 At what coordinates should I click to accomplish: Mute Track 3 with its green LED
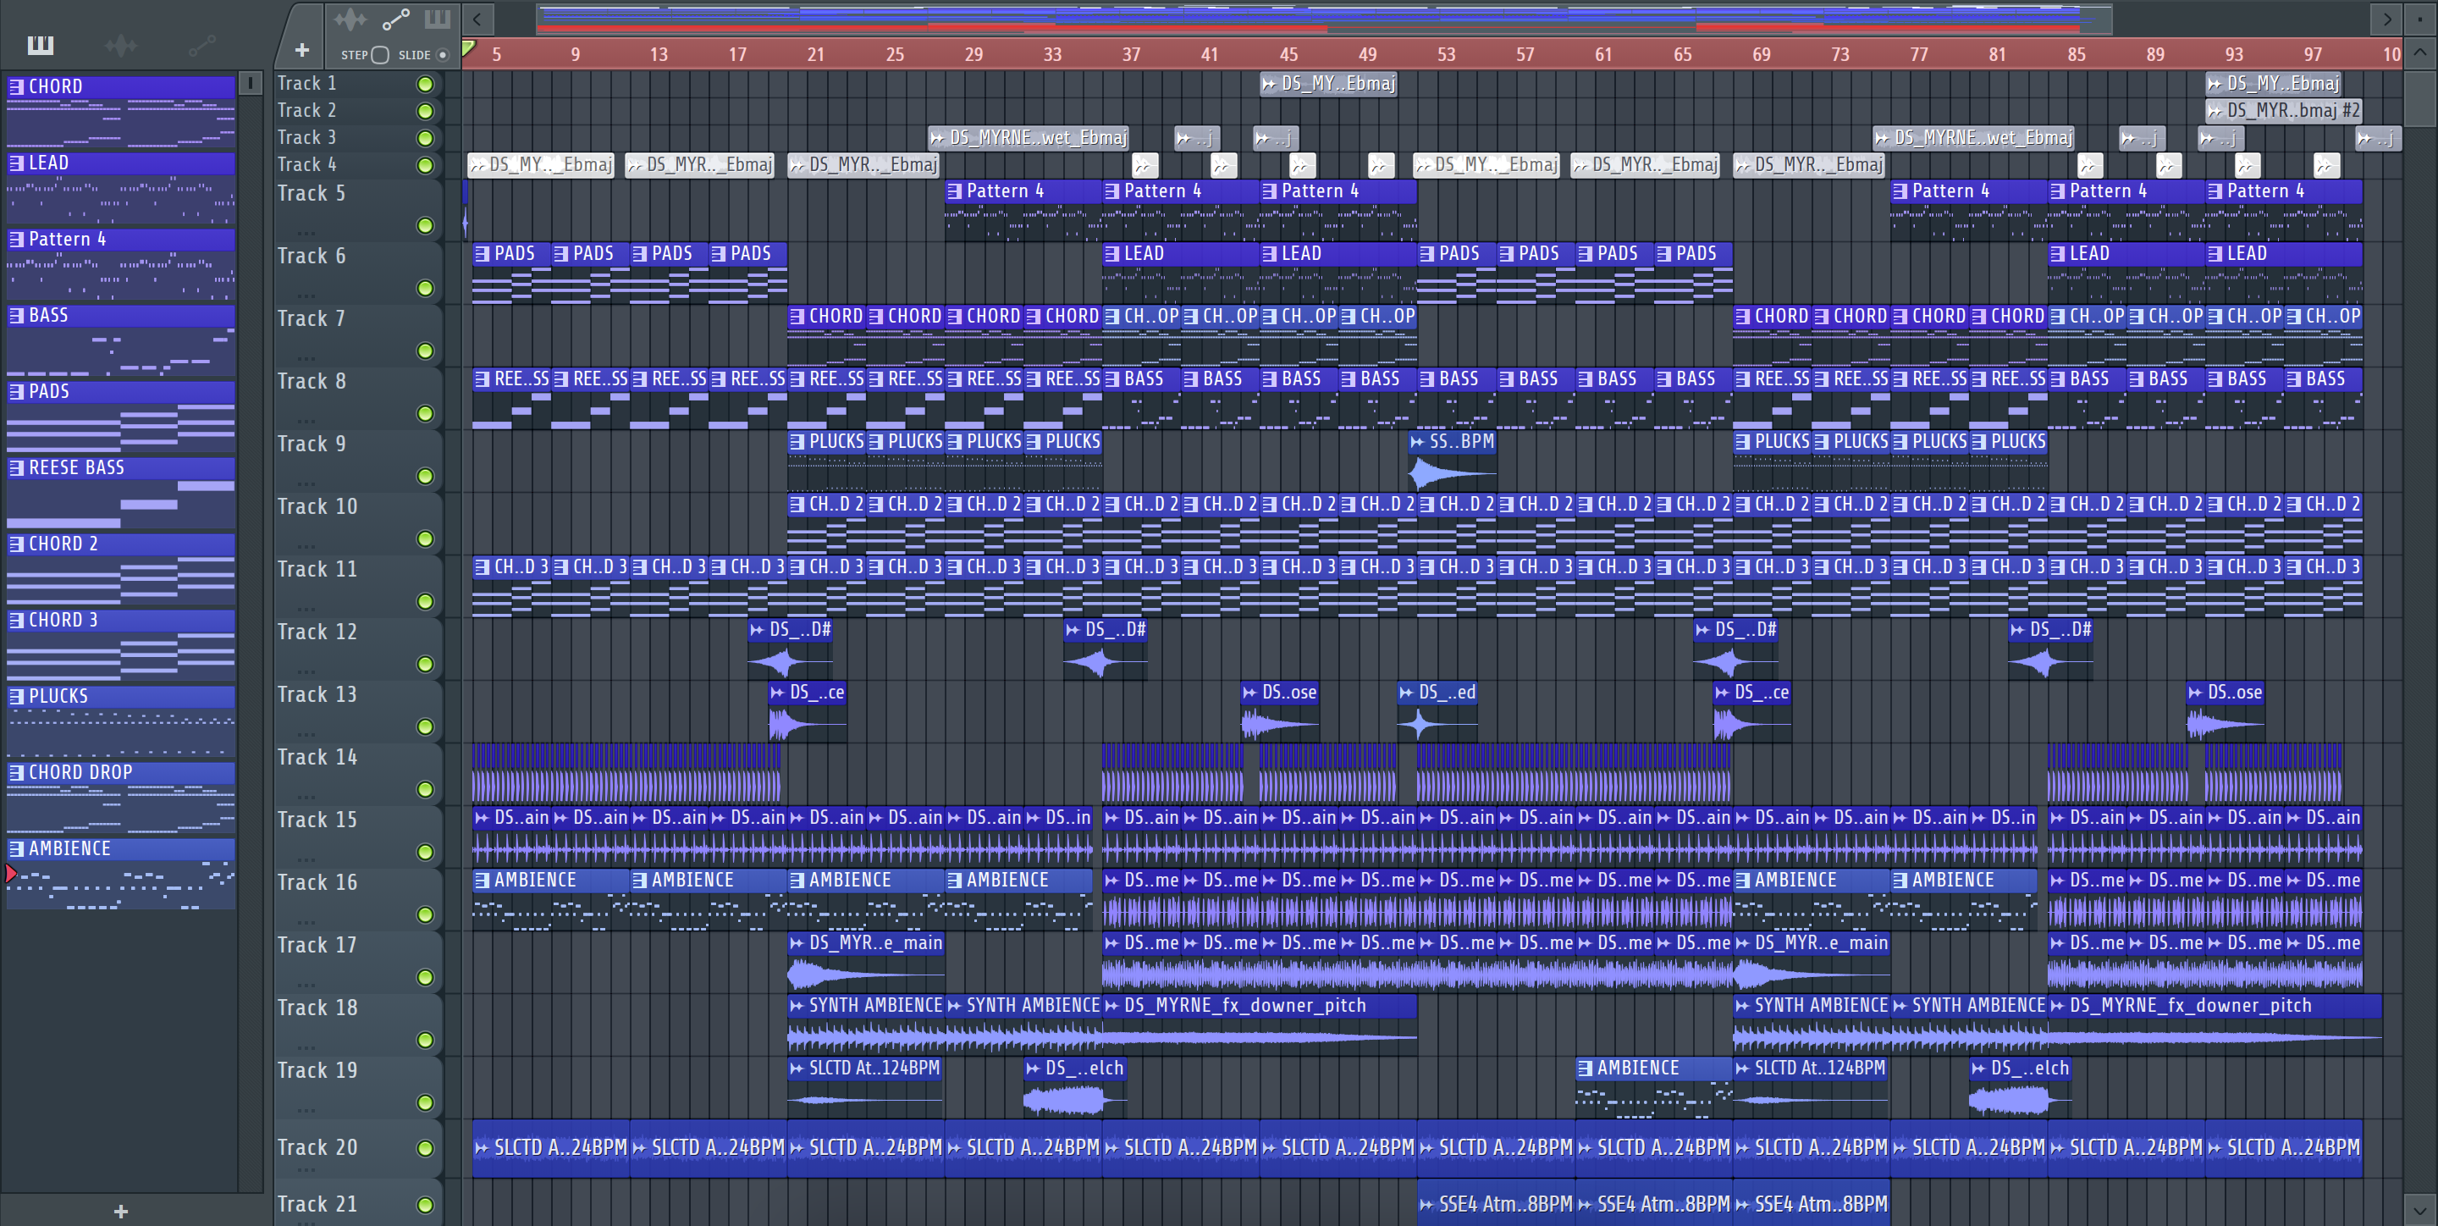pyautogui.click(x=425, y=138)
